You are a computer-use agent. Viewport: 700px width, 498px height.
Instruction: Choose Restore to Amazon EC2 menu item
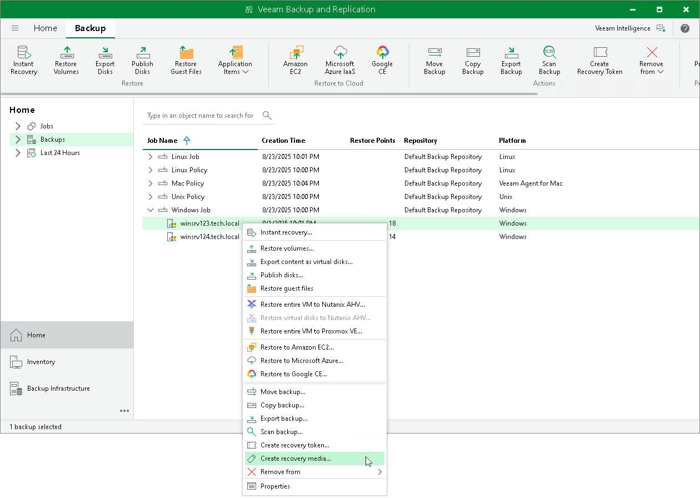(x=315, y=347)
